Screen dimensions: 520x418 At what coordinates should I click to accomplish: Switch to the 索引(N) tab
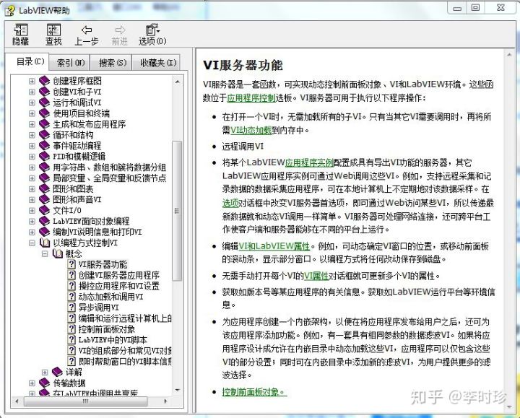(x=71, y=63)
